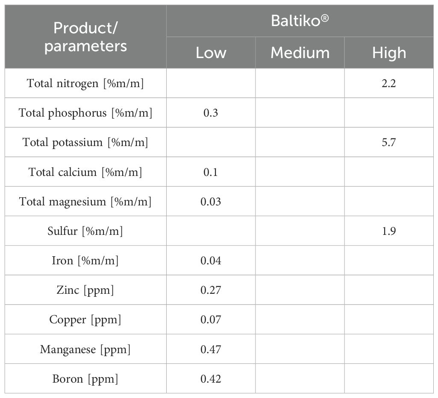
Task: Click the 0.47 manganese value
Action: [x=211, y=349]
